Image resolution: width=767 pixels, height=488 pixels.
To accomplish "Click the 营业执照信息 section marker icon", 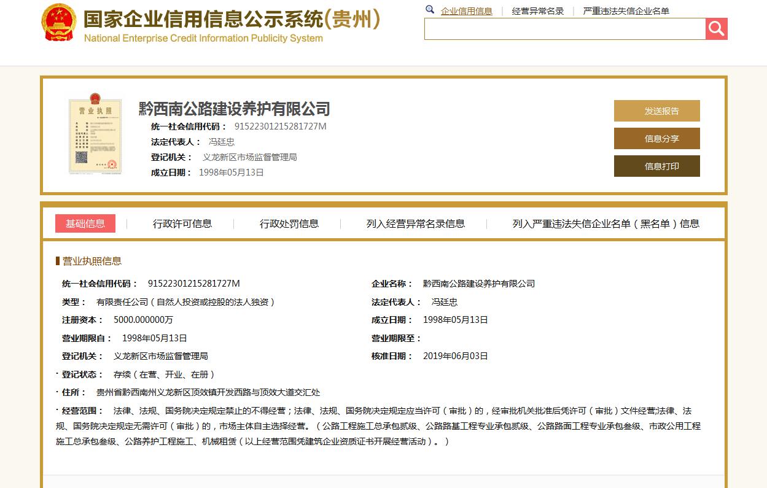I will tap(56, 260).
